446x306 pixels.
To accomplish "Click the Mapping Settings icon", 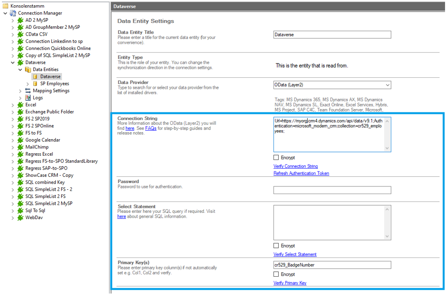I will click(x=27, y=90).
